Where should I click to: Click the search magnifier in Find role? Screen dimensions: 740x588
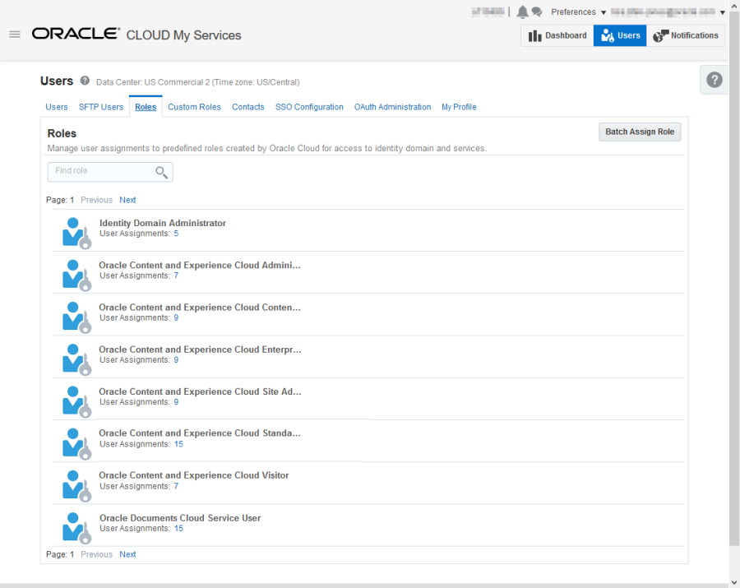pos(161,172)
